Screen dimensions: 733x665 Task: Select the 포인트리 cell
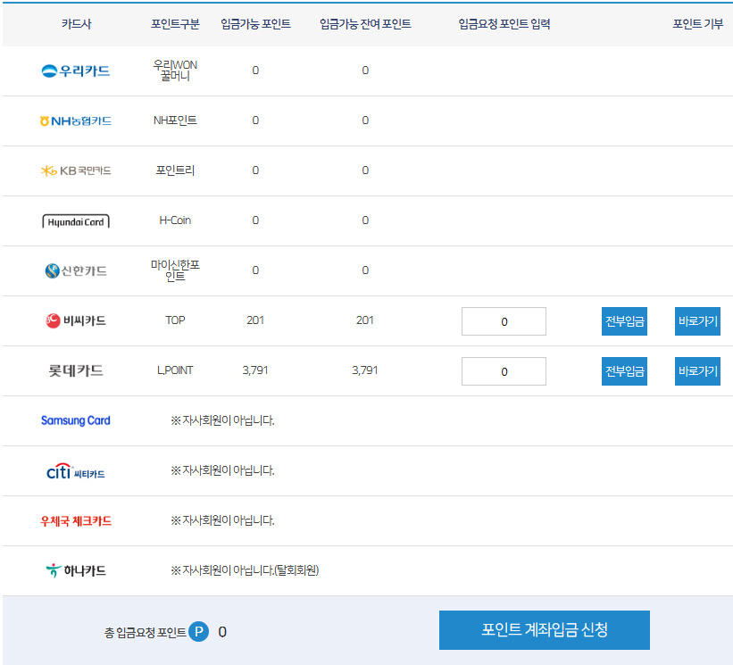(175, 170)
